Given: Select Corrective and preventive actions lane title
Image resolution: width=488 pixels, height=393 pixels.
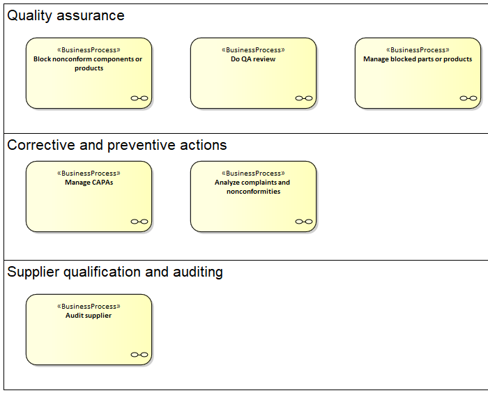Looking at the screenshot, I should tap(116, 145).
